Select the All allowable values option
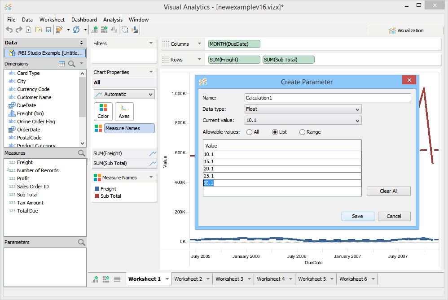 pos(250,132)
